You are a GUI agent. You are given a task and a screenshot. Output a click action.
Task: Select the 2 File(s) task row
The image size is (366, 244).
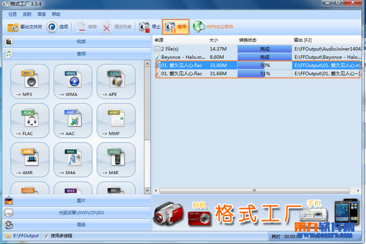(257, 49)
